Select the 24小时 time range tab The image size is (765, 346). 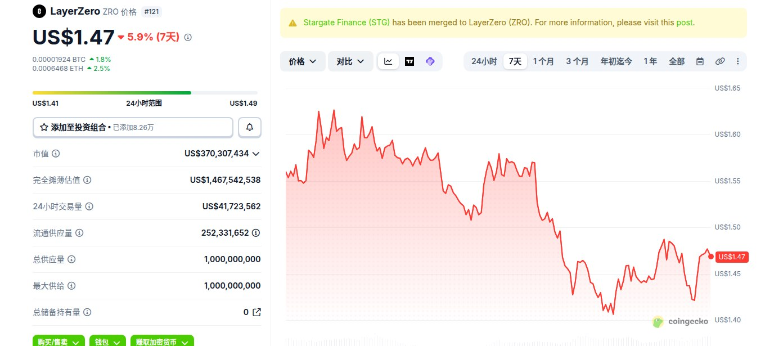(x=484, y=61)
